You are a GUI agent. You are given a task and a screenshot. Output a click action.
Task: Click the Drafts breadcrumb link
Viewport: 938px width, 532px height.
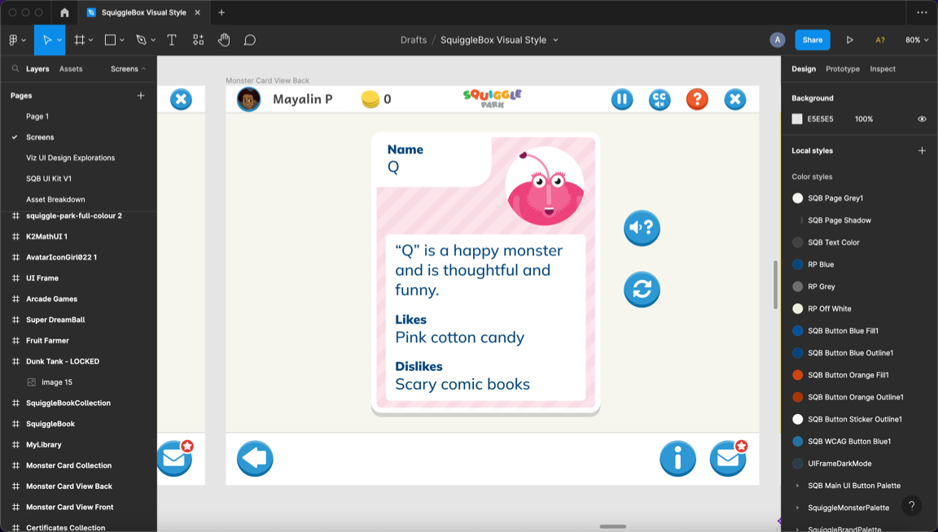pyautogui.click(x=414, y=40)
